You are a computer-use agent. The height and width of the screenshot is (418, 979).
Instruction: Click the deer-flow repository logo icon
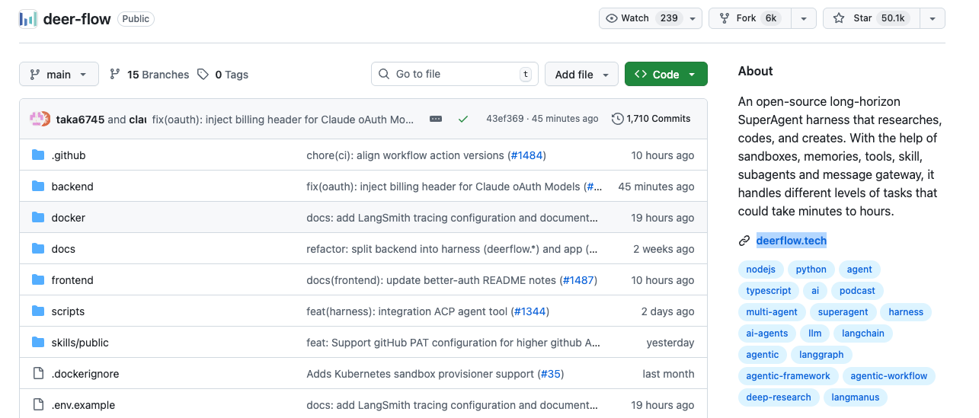[27, 19]
